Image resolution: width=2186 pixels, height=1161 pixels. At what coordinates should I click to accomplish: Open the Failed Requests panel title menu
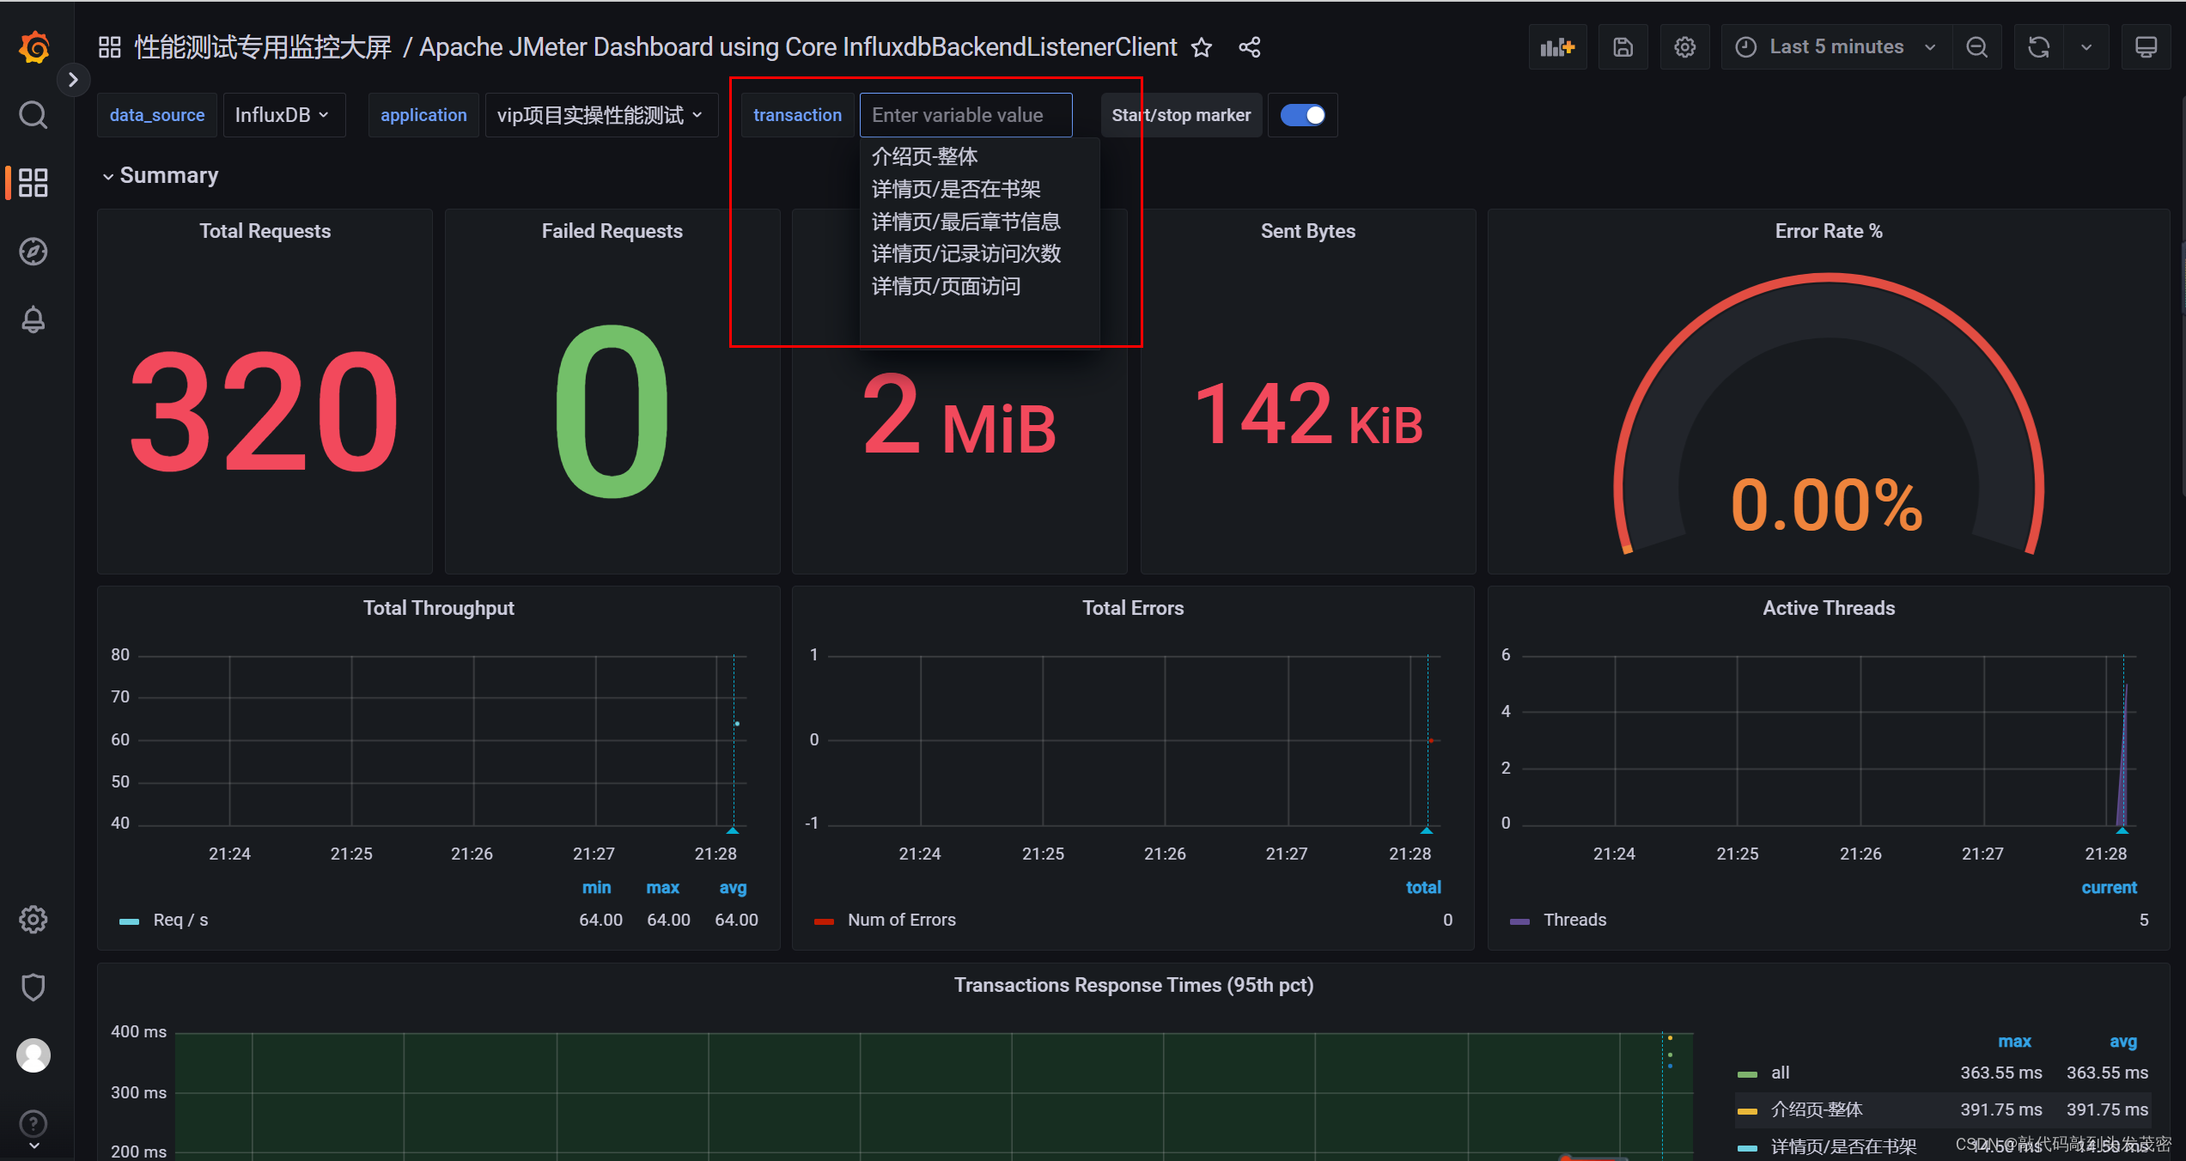(x=612, y=231)
